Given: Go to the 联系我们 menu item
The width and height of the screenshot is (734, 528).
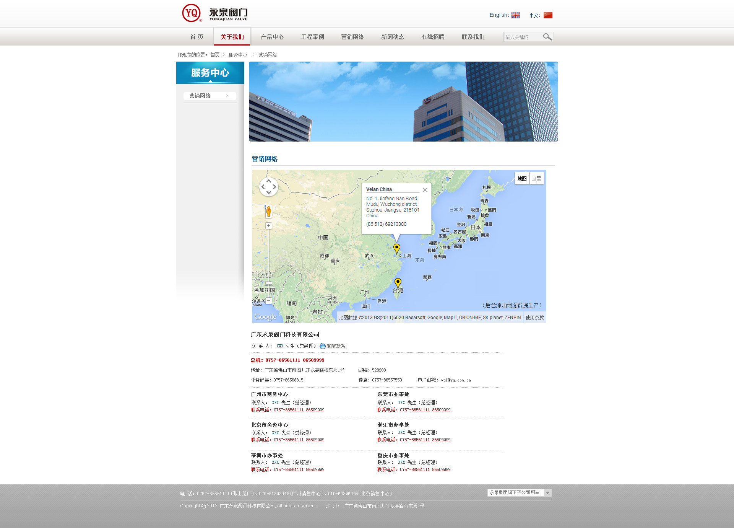Looking at the screenshot, I should (473, 37).
